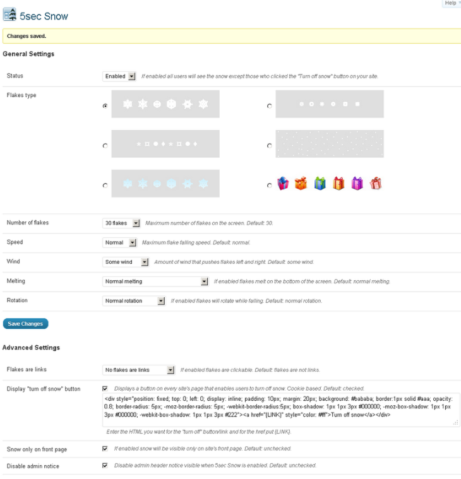Click the Speed label

pyautogui.click(x=15, y=242)
